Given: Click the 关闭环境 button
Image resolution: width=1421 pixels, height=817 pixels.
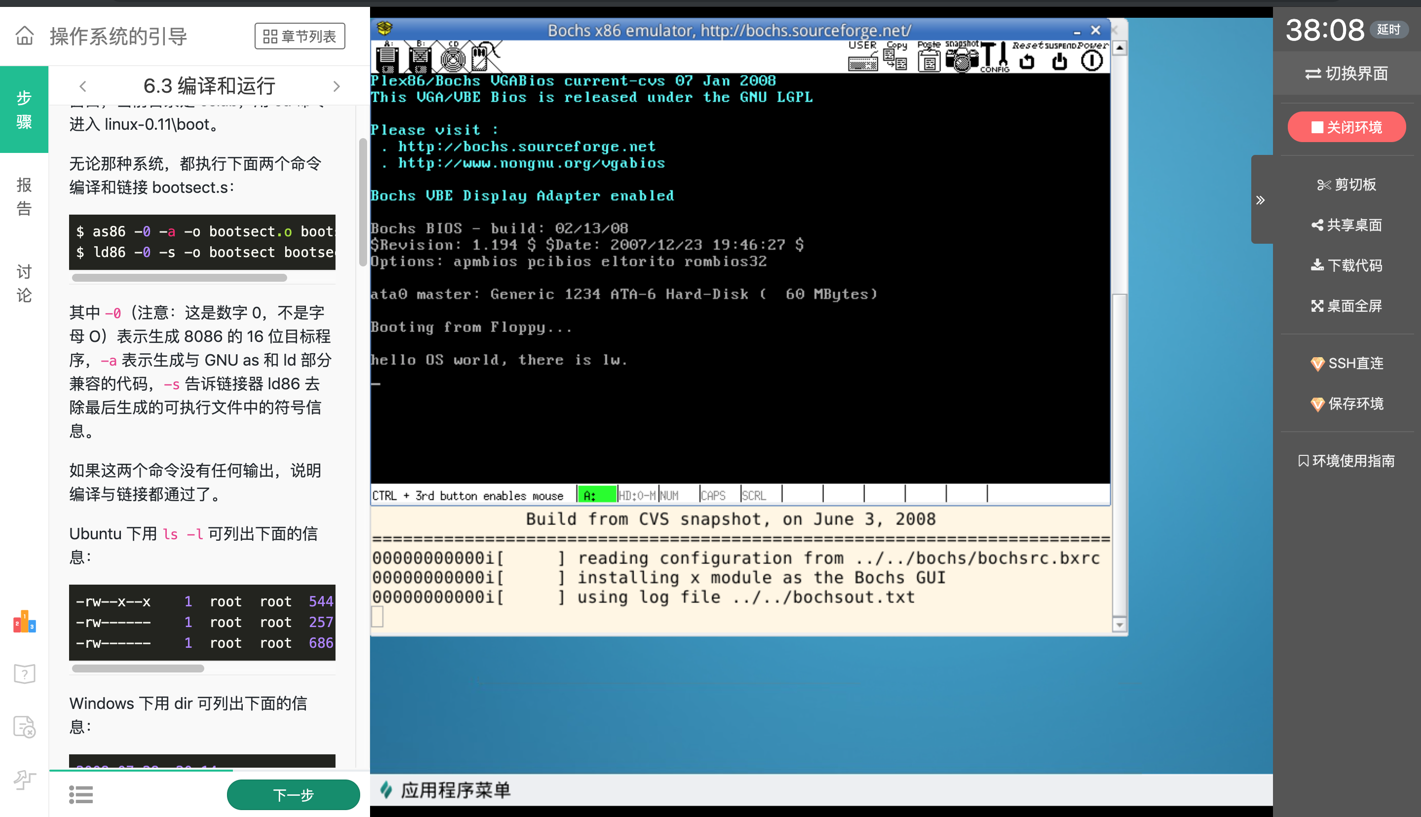Looking at the screenshot, I should pos(1346,127).
